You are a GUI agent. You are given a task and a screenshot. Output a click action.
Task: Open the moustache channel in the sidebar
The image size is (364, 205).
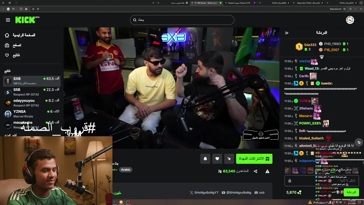coord(32,125)
